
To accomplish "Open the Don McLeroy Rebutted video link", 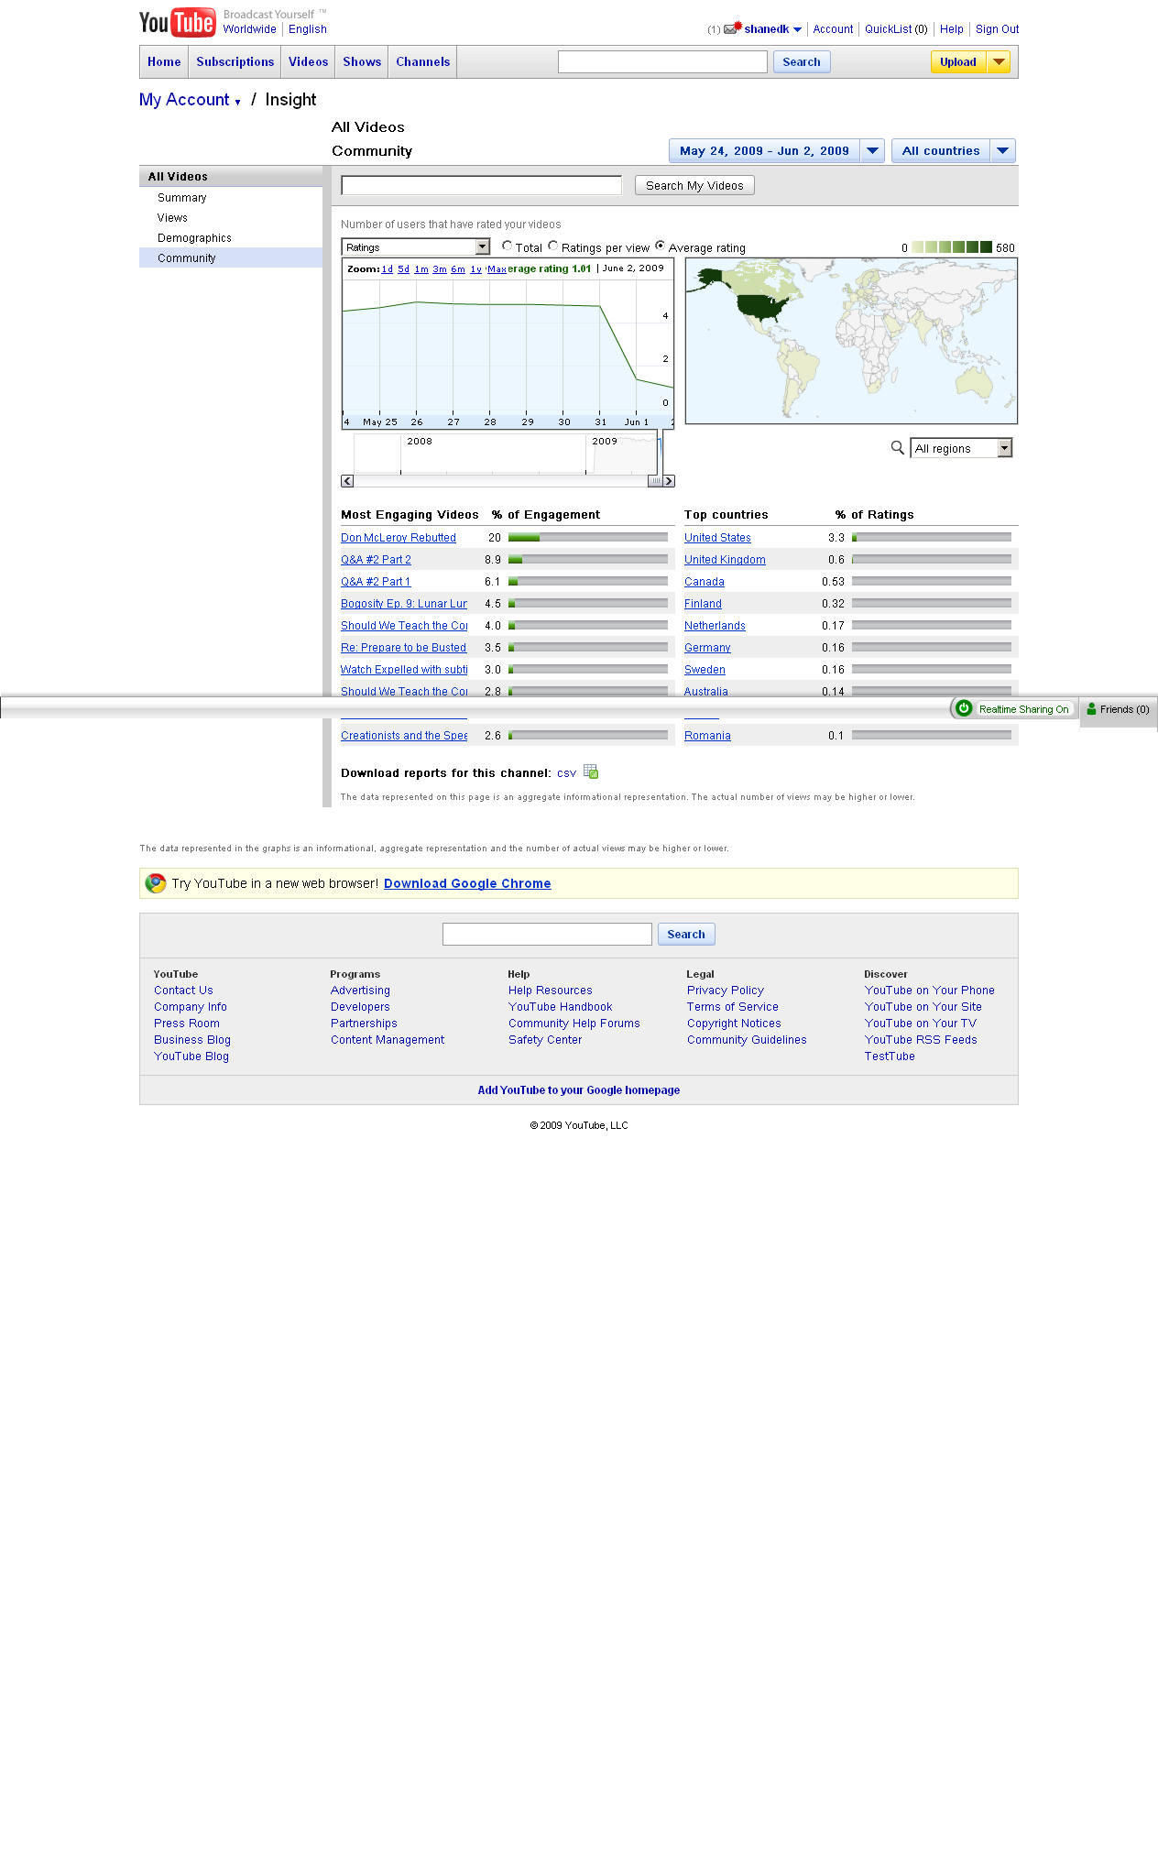I will coord(398,538).
